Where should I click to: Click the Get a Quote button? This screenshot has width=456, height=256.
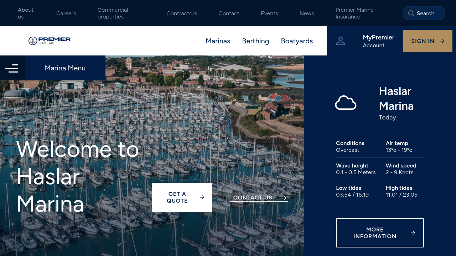tap(182, 197)
